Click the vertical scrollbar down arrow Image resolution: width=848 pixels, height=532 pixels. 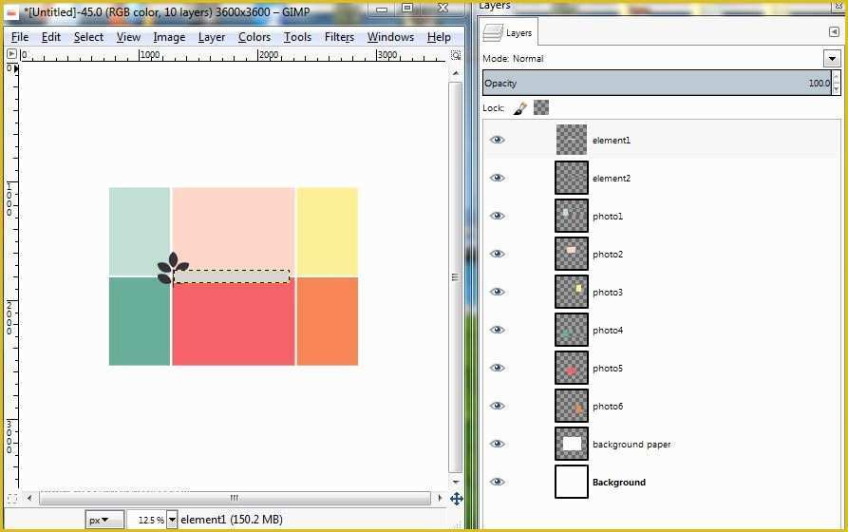[x=456, y=482]
